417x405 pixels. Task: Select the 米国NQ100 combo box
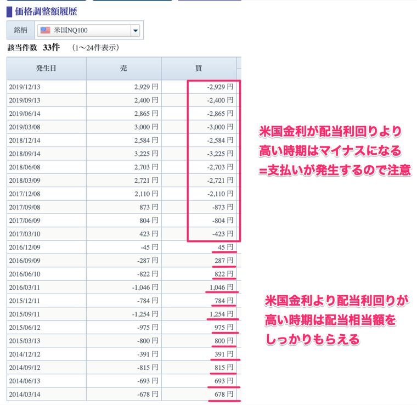click(x=88, y=30)
